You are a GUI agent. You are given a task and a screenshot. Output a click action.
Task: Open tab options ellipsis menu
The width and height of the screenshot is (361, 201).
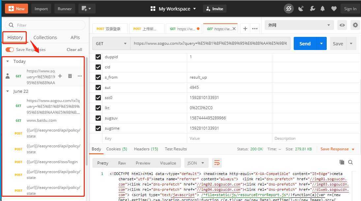coord(255,29)
